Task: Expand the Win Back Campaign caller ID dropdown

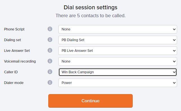Action: click(118, 72)
